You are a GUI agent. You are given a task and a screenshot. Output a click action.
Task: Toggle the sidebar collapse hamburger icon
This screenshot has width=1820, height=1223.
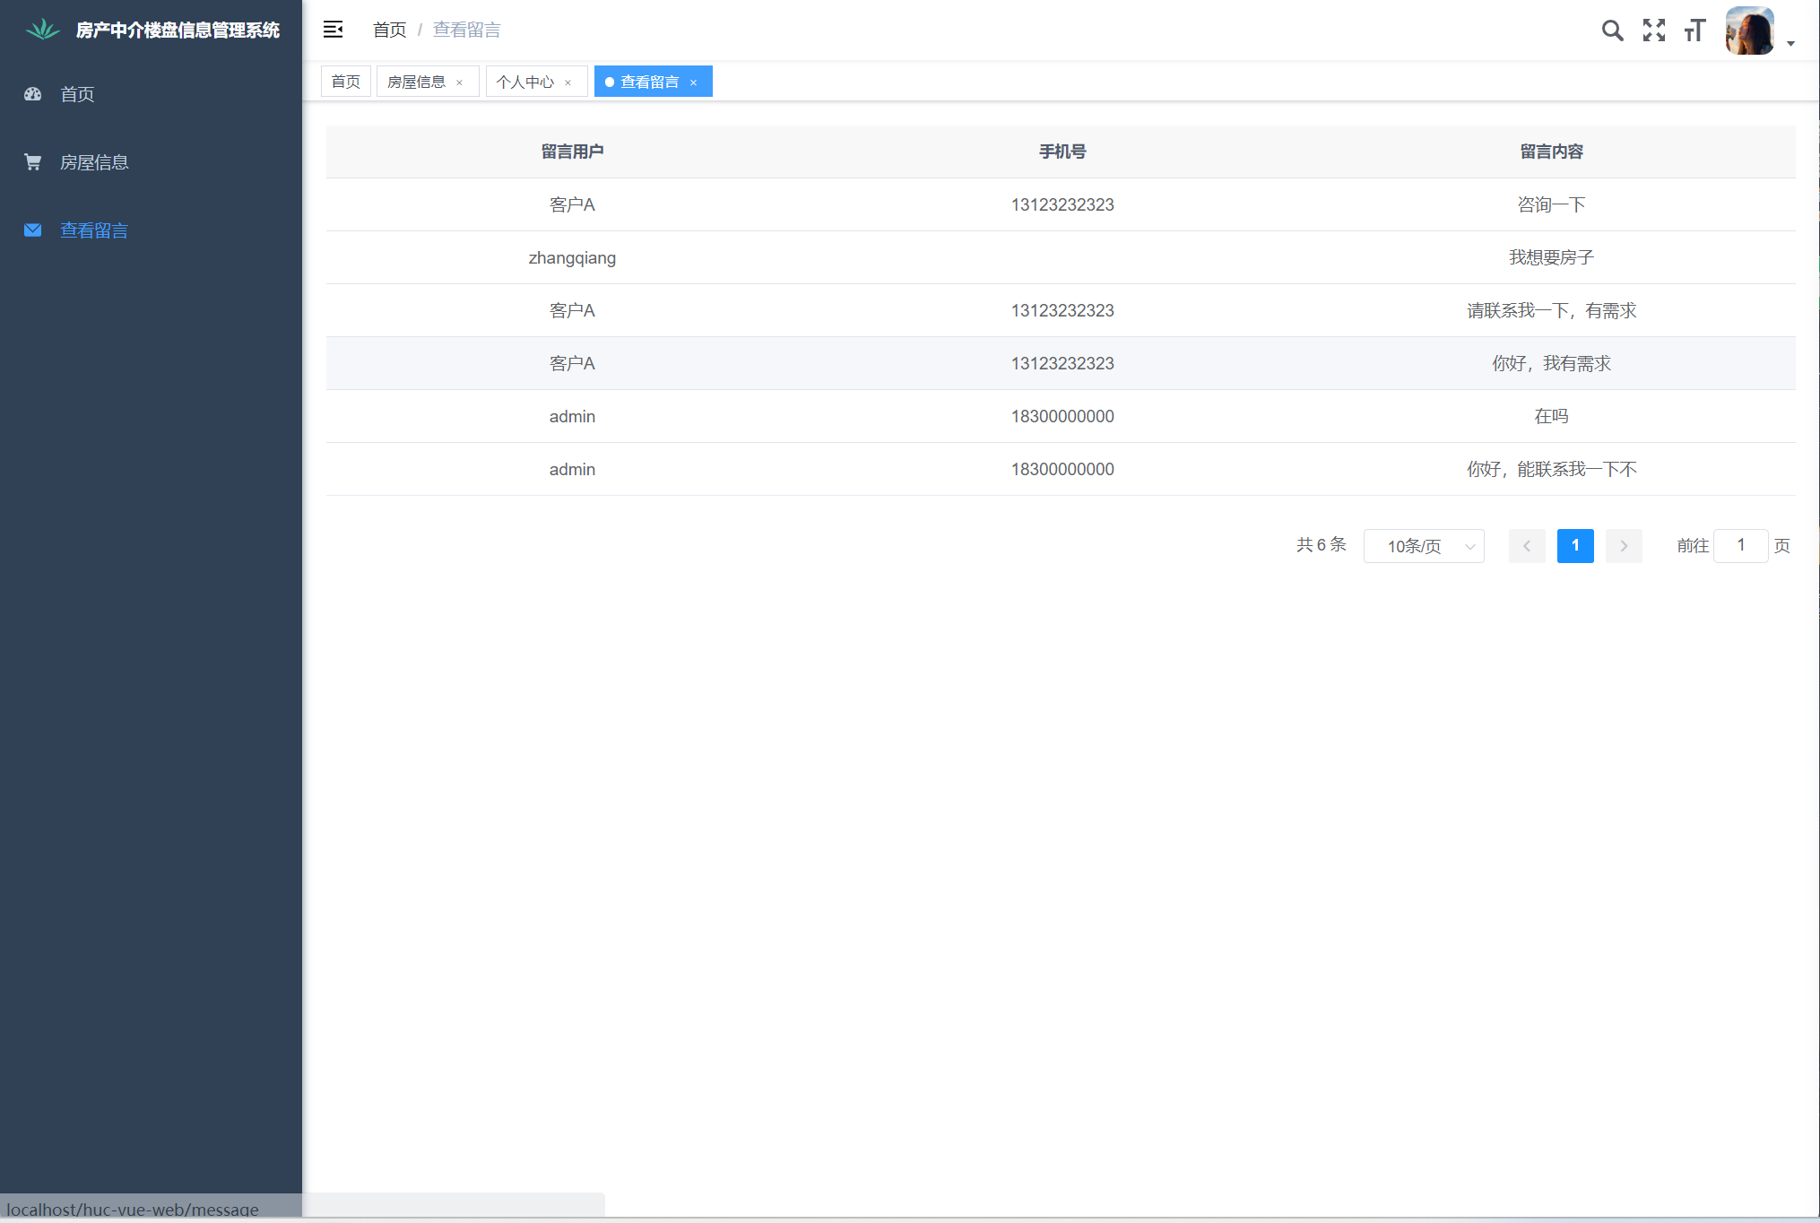333,30
